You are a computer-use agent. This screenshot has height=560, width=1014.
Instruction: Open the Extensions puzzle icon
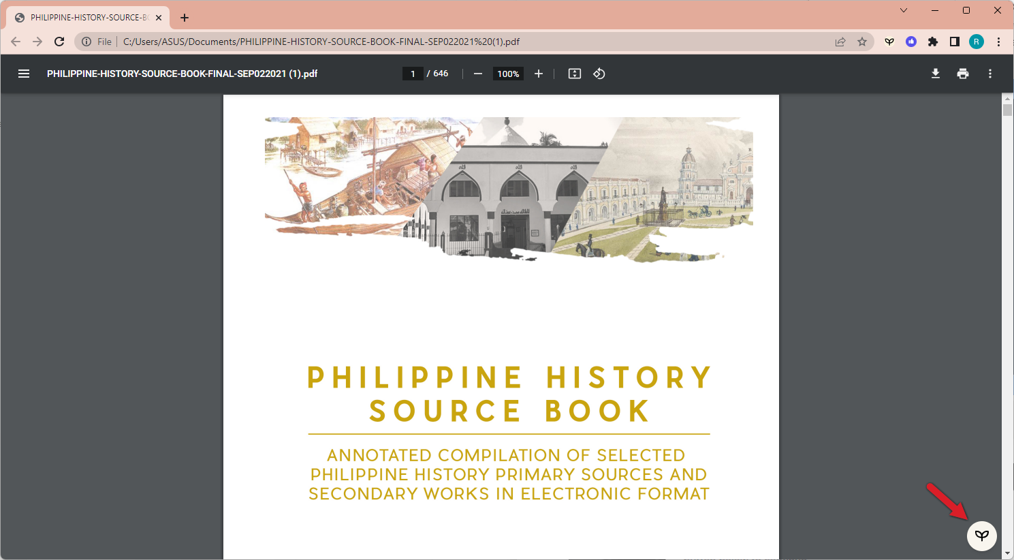933,42
